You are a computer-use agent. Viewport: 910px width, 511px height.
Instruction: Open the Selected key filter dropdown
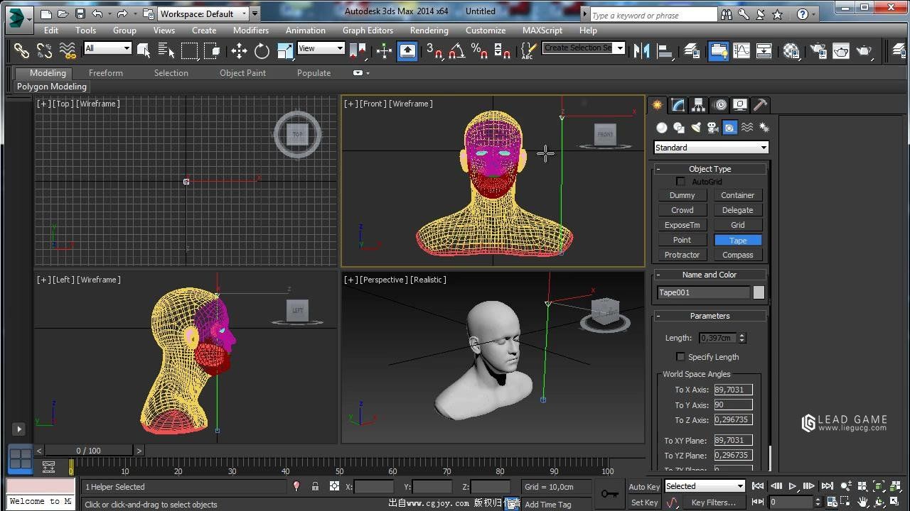coord(705,486)
